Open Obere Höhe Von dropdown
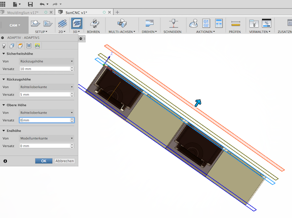 click(47, 113)
